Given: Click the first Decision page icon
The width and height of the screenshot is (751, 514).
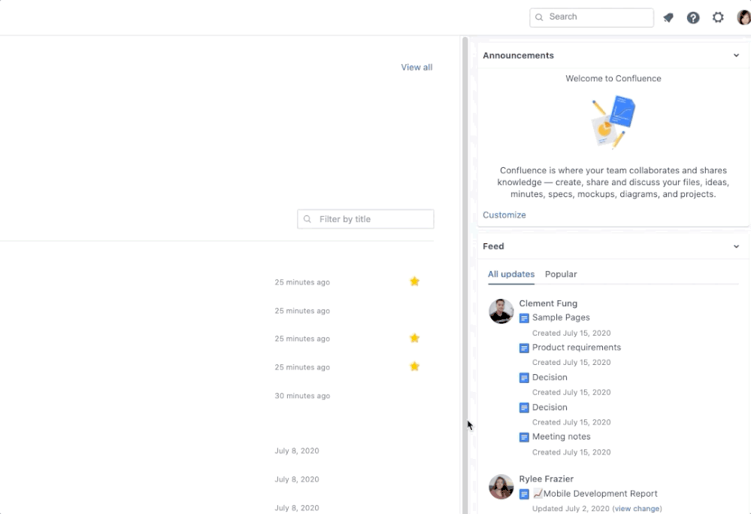Looking at the screenshot, I should point(524,378).
